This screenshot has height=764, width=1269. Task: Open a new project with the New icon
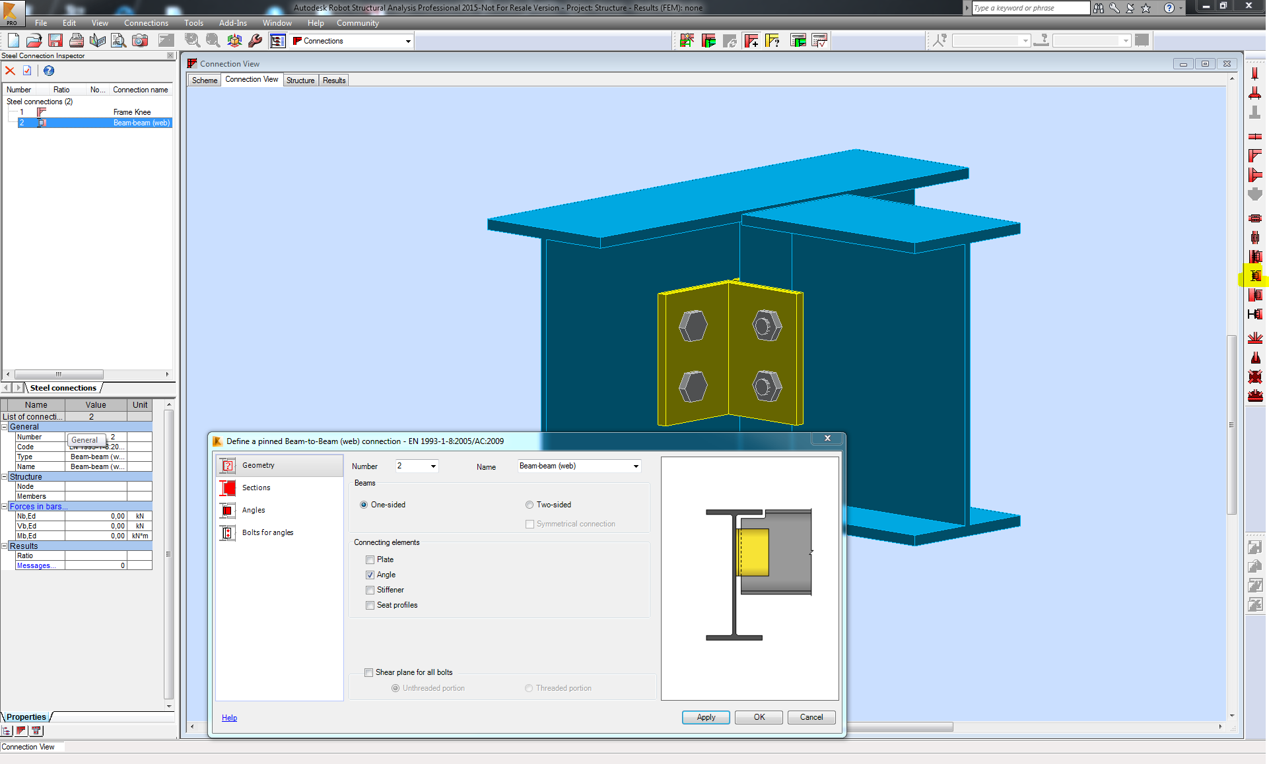[13, 40]
